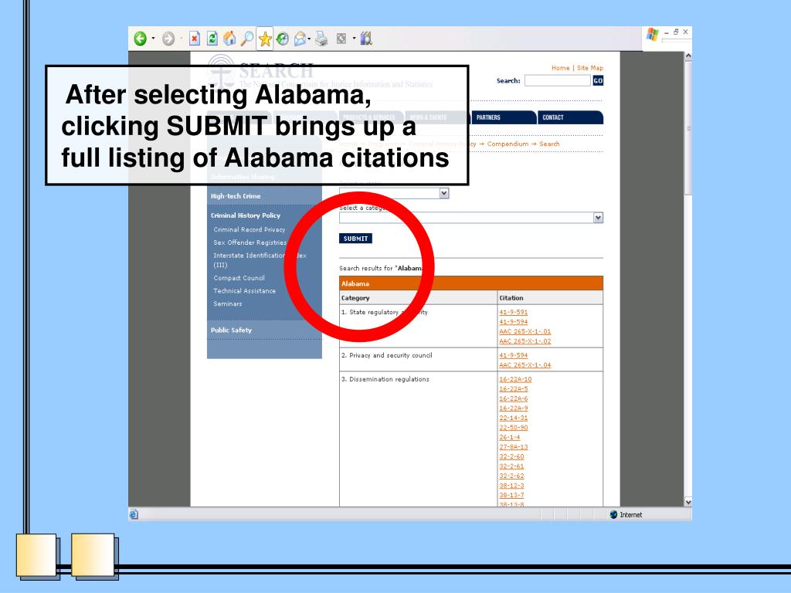Open citation AAC 265-X-1-.01

[x=525, y=332]
